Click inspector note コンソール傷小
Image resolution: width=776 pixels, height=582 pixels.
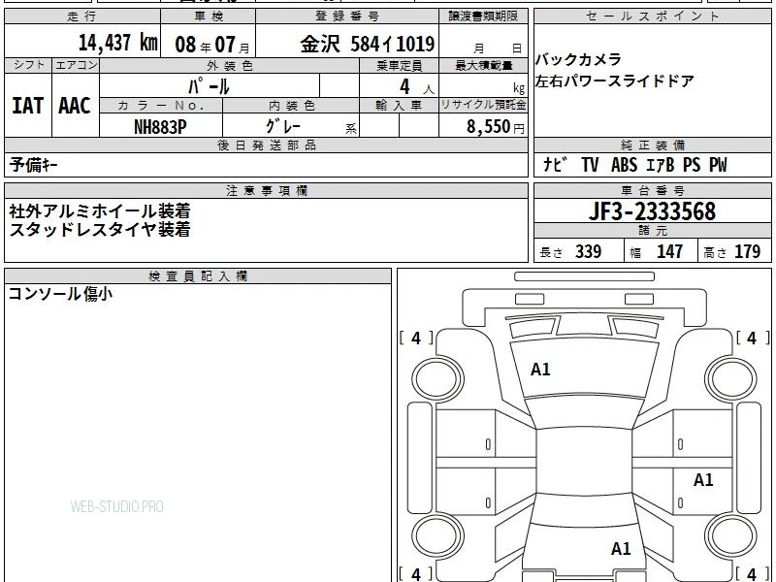[60, 294]
